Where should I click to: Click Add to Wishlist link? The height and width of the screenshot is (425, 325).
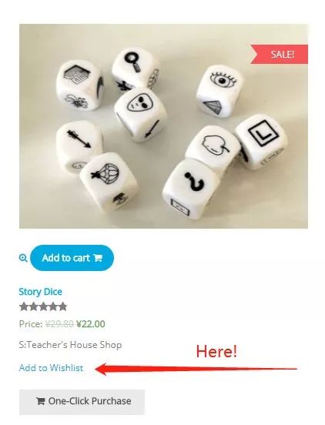(52, 368)
